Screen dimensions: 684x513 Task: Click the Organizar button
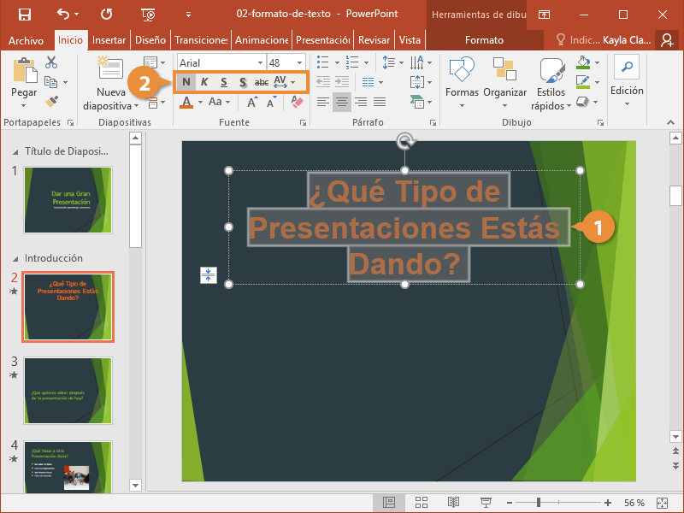[504, 92]
